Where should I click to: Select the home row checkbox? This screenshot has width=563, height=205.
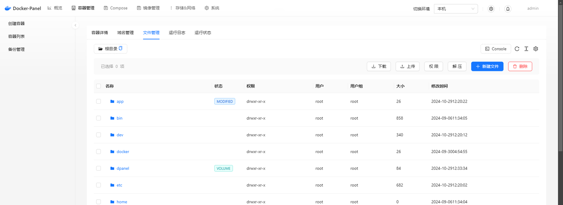(x=99, y=202)
